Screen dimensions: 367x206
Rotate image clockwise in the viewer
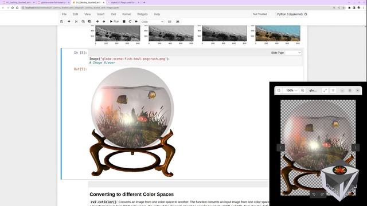[x=322, y=195]
